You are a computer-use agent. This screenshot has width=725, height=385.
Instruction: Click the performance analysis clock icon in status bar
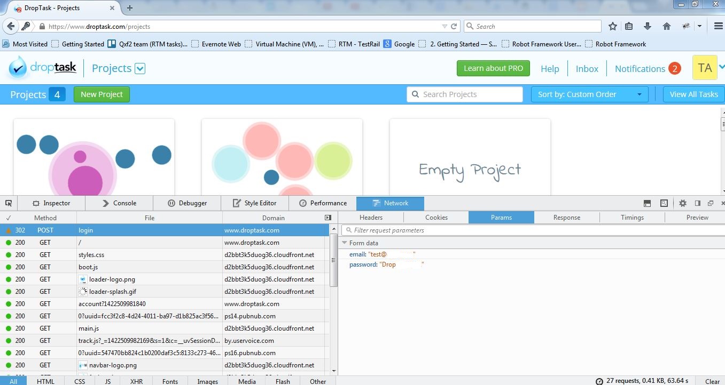599,381
